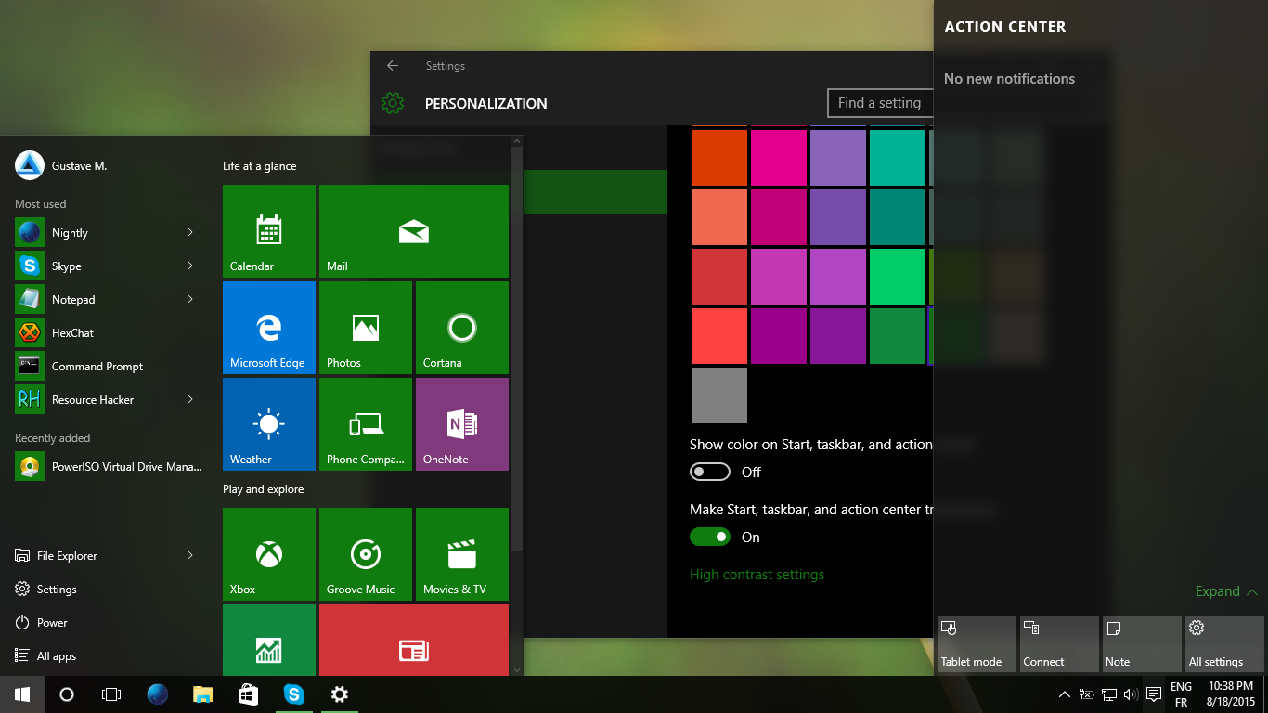Click the volume tray icon
The width and height of the screenshot is (1268, 713).
pos(1131,694)
